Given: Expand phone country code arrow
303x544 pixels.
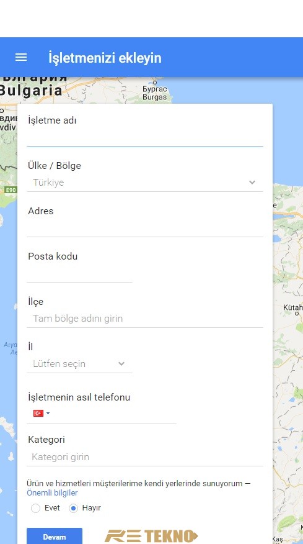Looking at the screenshot, I should 48,413.
